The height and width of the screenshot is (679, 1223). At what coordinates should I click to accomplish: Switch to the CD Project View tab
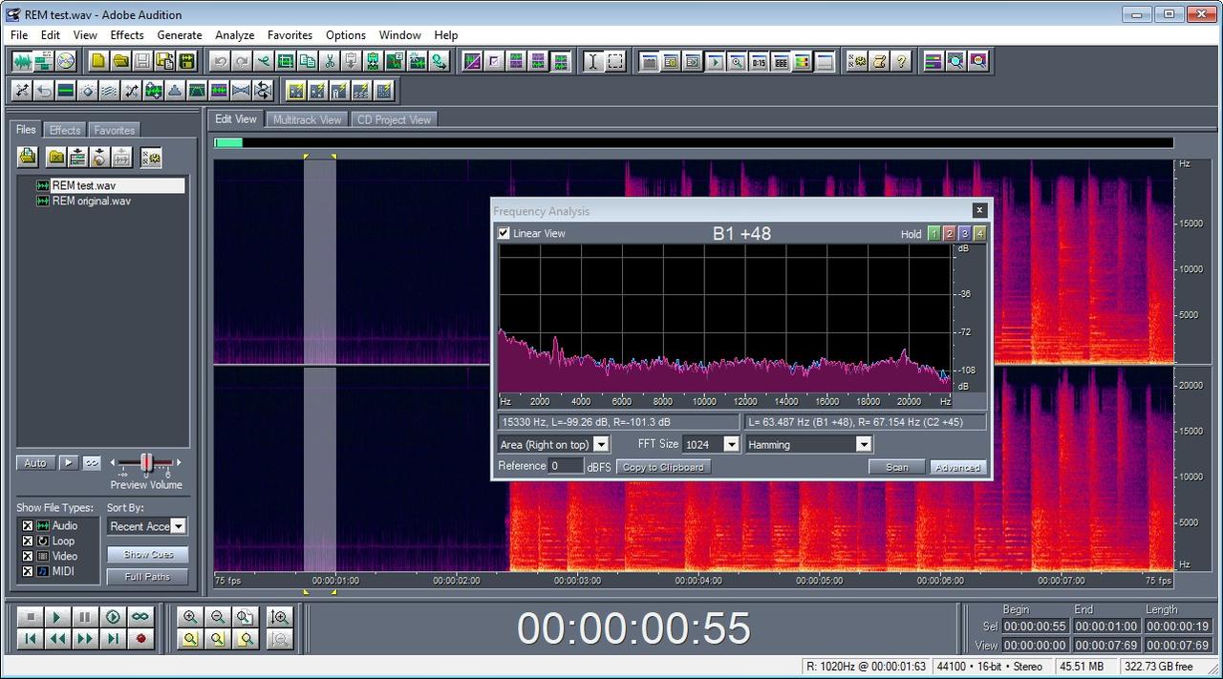tap(394, 119)
